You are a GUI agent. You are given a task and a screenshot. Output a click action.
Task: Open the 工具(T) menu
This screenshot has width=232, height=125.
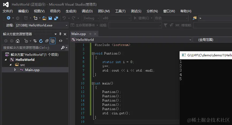(120, 11)
